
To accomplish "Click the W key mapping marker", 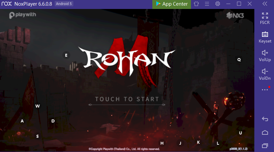I will pos(37,106).
